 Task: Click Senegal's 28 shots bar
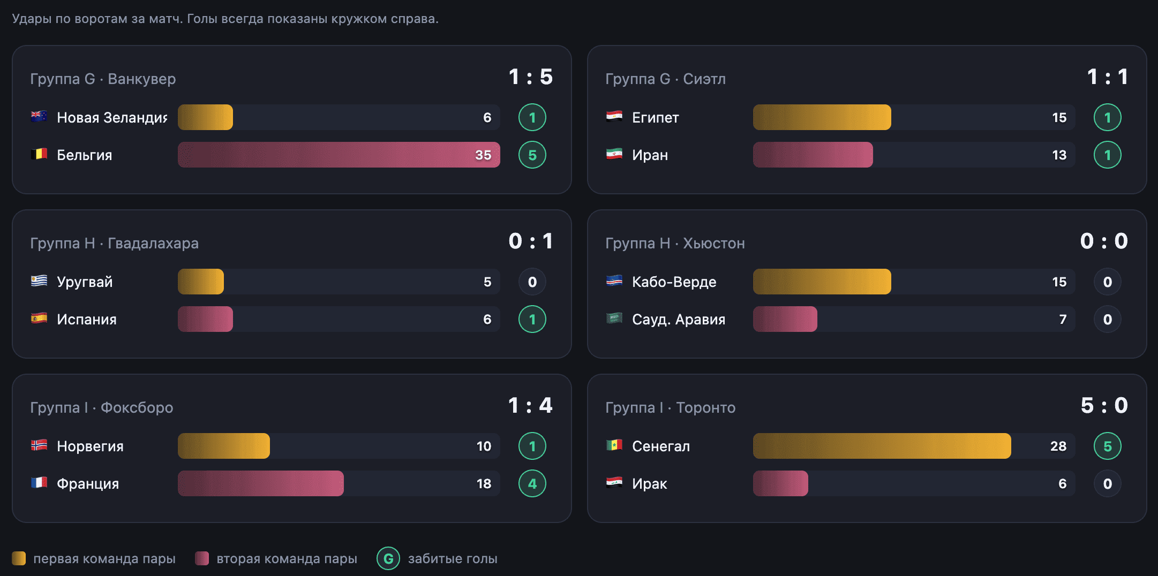click(882, 446)
